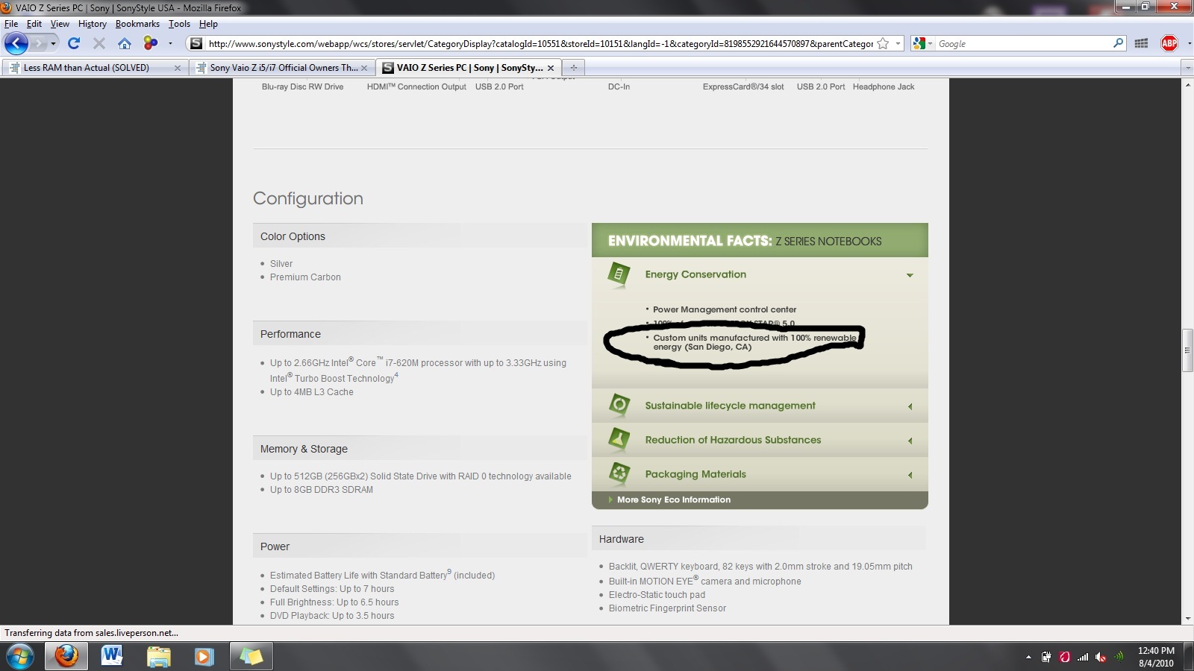
Task: Open Microsoft Word from the taskbar
Action: click(x=112, y=656)
